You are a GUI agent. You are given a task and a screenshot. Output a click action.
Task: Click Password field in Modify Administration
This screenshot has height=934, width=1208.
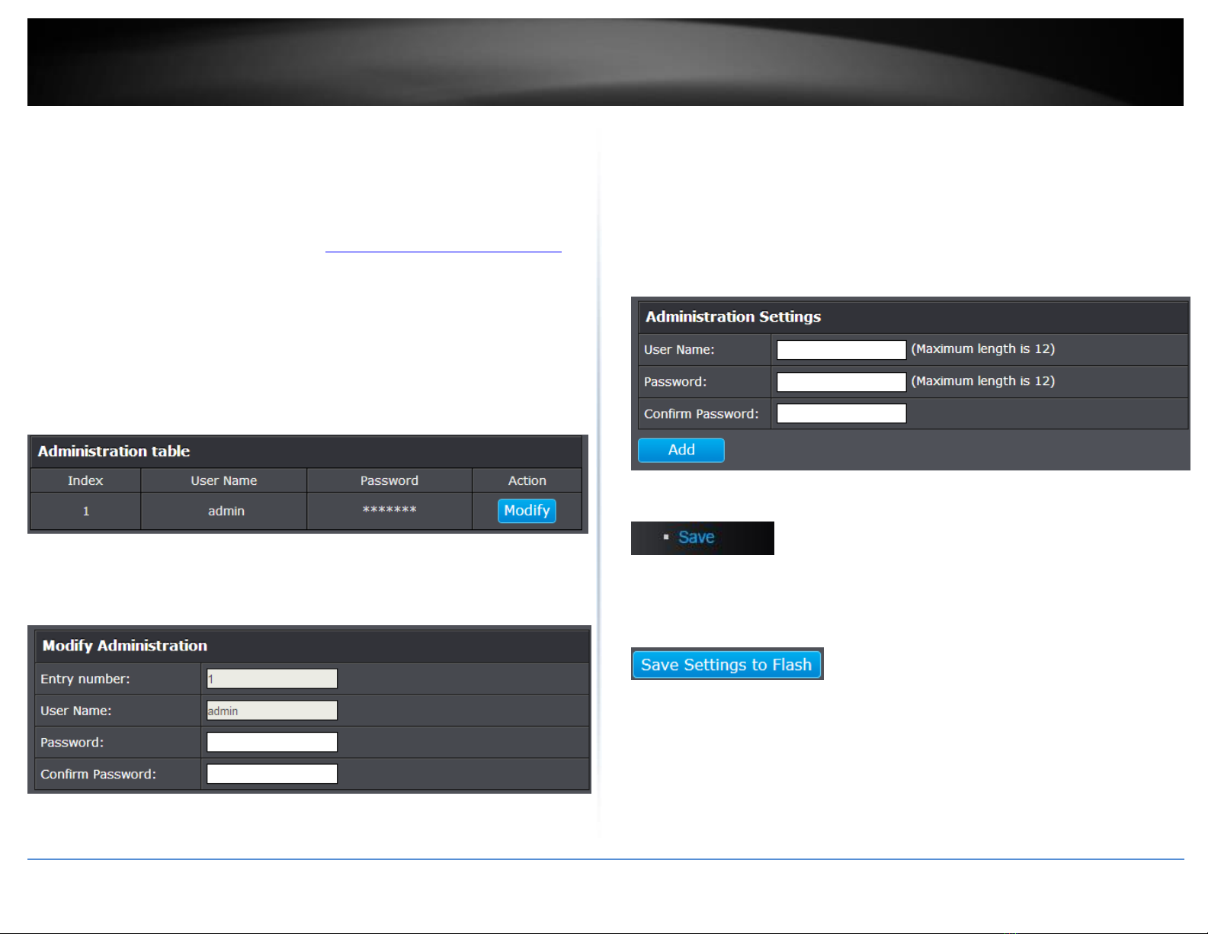(x=272, y=742)
